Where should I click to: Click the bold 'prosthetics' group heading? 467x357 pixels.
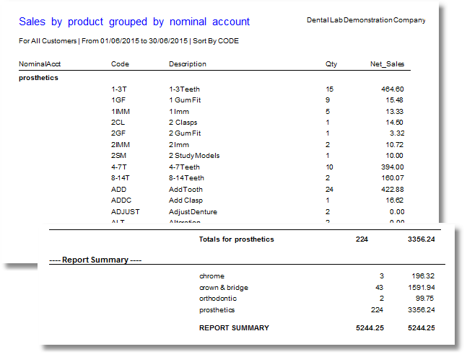[x=38, y=78]
